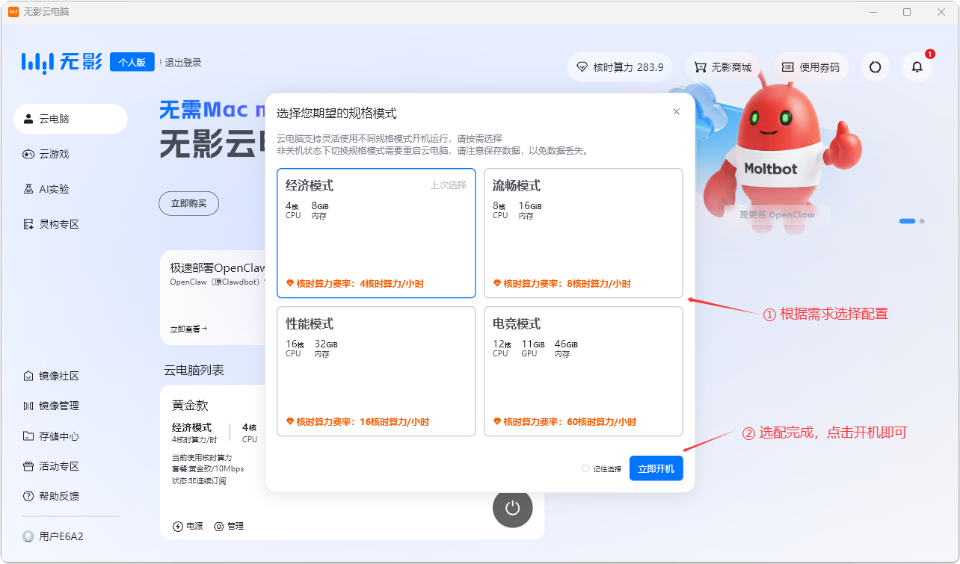The width and height of the screenshot is (960, 564).
Task: Click the 退出登录 link
Action: click(x=183, y=63)
